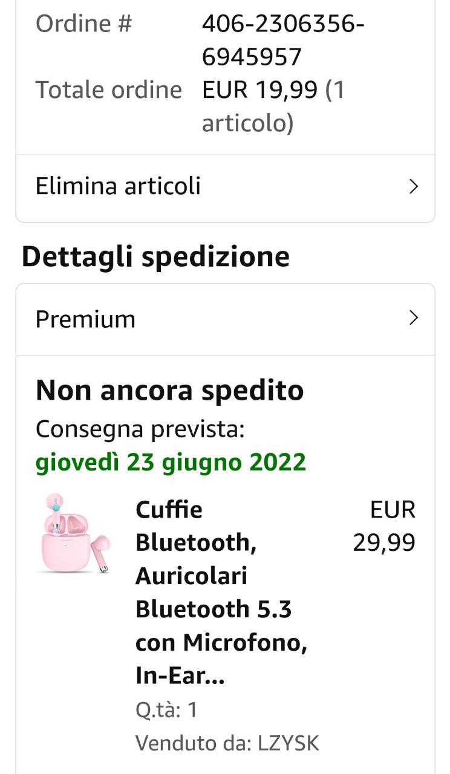The height and width of the screenshot is (774, 450).
Task: Tap the item price EUR 29,99
Action: coord(385,526)
